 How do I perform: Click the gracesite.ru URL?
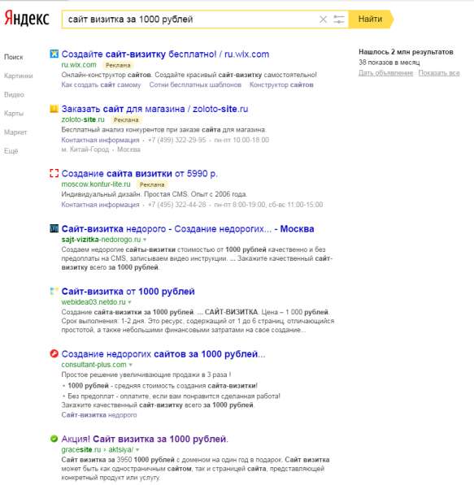[81, 449]
